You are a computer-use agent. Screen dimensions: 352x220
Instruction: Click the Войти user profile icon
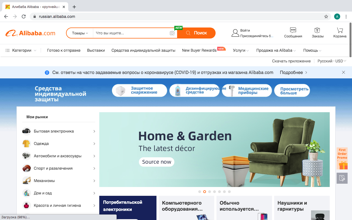(x=235, y=33)
